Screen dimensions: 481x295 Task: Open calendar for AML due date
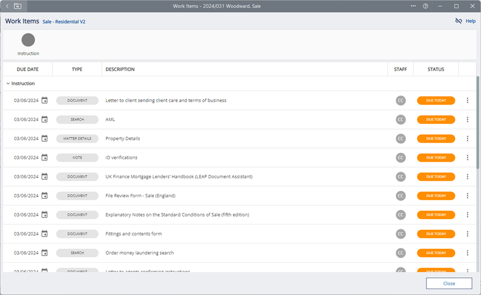tap(45, 119)
